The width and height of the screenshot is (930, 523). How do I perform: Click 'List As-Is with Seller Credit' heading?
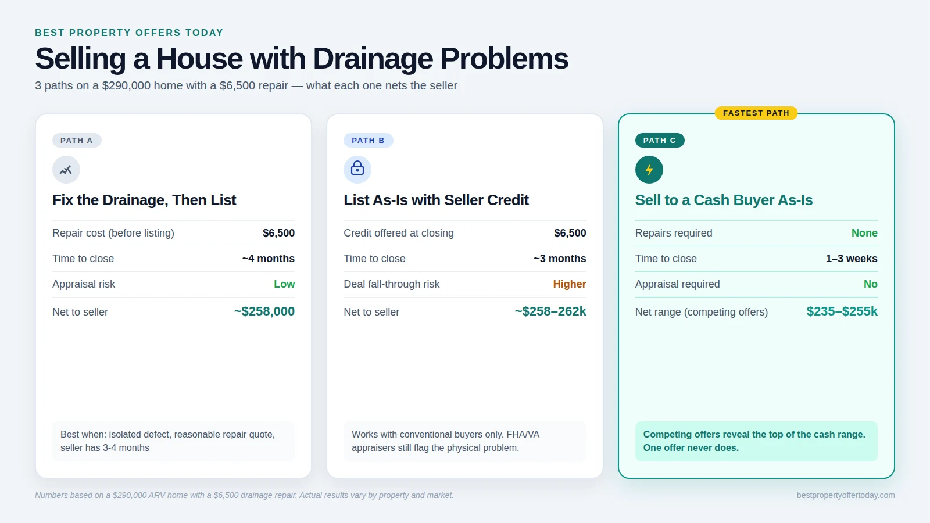point(436,200)
